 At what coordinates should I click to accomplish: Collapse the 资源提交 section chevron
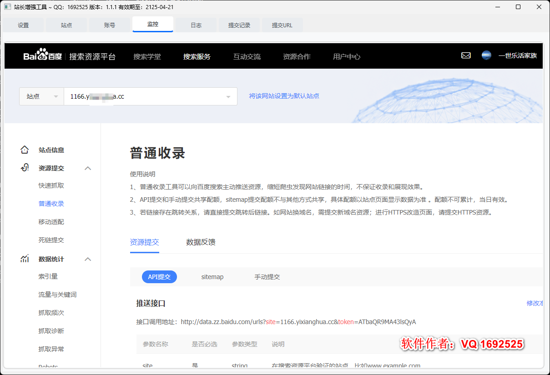88,168
